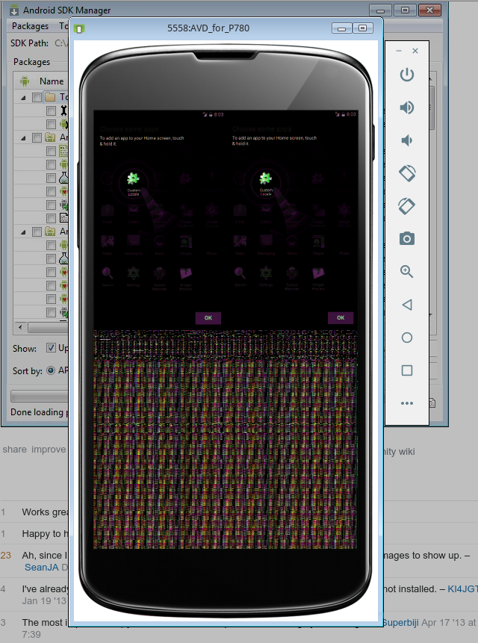
Task: Click the 'SDK Path:' label
Action: pyautogui.click(x=30, y=43)
